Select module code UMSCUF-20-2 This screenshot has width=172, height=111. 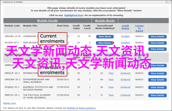pyautogui.click(x=12, y=73)
